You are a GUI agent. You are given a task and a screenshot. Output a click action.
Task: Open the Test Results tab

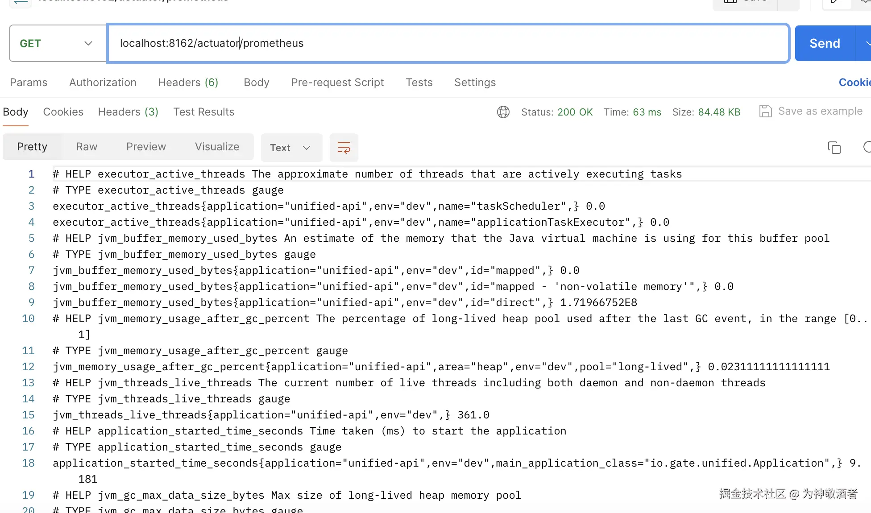pyautogui.click(x=203, y=112)
